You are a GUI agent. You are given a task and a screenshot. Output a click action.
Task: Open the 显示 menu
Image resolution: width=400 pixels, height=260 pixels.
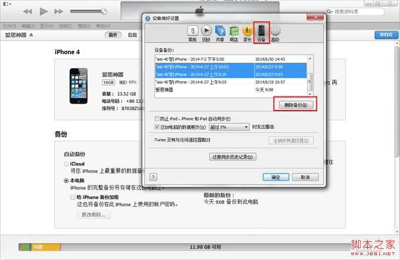coord(46,26)
